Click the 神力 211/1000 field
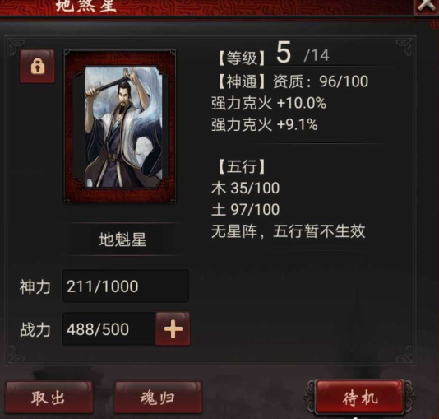Image resolution: width=439 pixels, height=419 pixels. click(x=126, y=286)
